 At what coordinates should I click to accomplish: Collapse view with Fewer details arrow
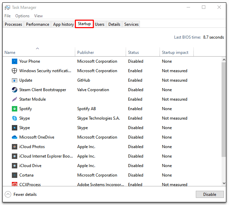(x=8, y=194)
